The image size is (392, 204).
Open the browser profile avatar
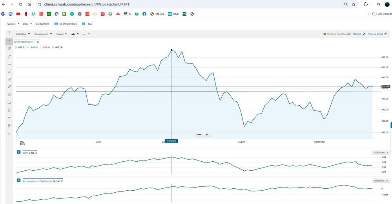click(387, 4)
